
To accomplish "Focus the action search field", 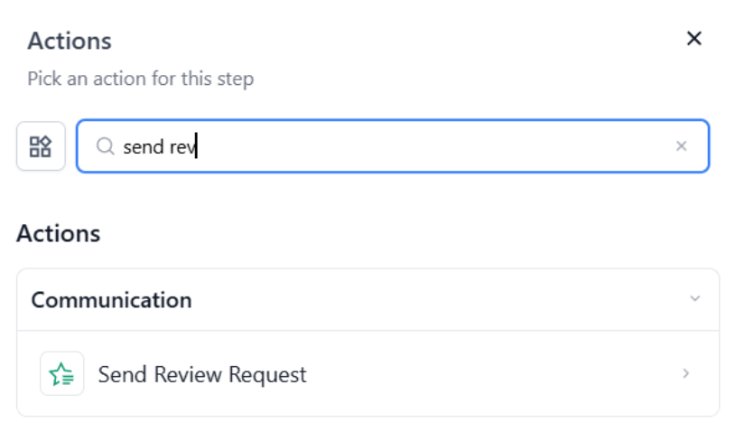I will click(x=406, y=146).
